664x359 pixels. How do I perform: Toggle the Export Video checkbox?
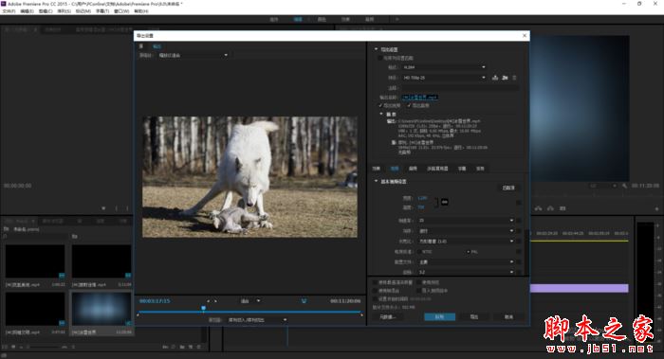click(380, 105)
